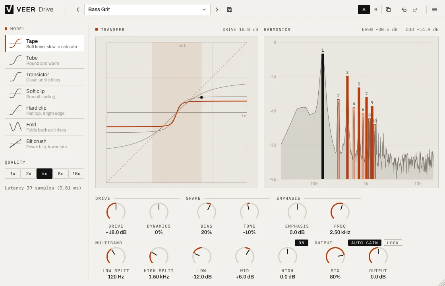This screenshot has width=445, height=286.
Task: Set oversampling quality to 8x
Action: [x=60, y=174]
